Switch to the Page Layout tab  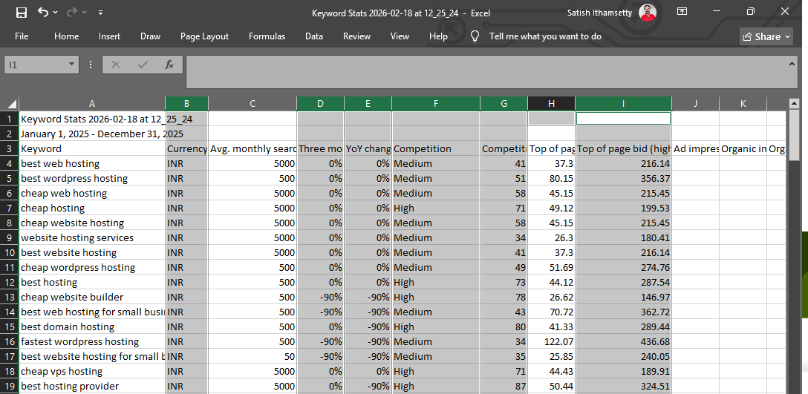[204, 36]
